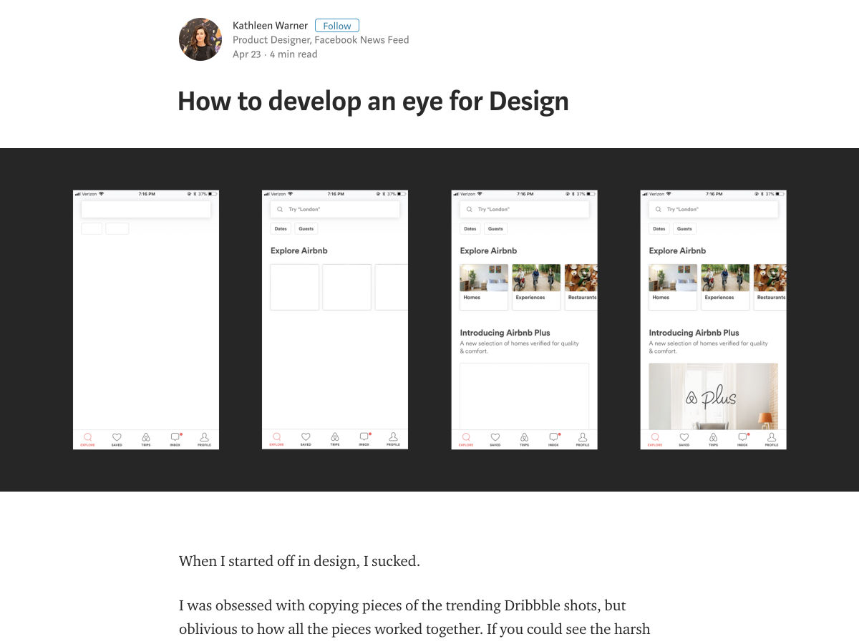Click the article title heading
This screenshot has height=644, width=859.
click(373, 102)
